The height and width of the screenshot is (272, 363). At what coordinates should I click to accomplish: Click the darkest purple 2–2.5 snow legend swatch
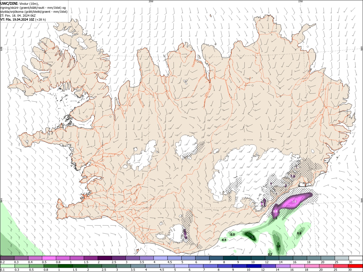[105, 258]
